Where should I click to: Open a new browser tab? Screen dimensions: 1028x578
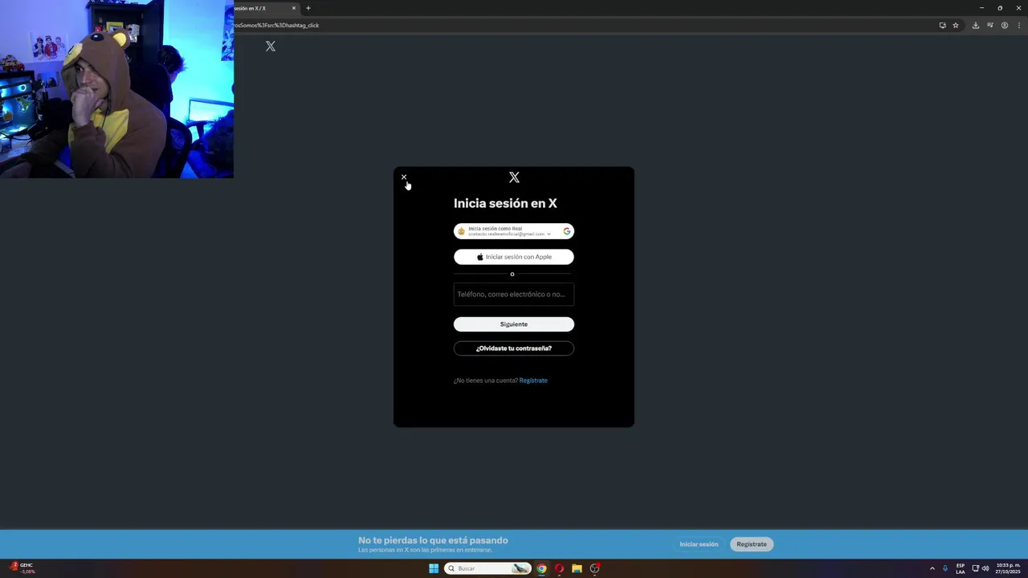308,8
